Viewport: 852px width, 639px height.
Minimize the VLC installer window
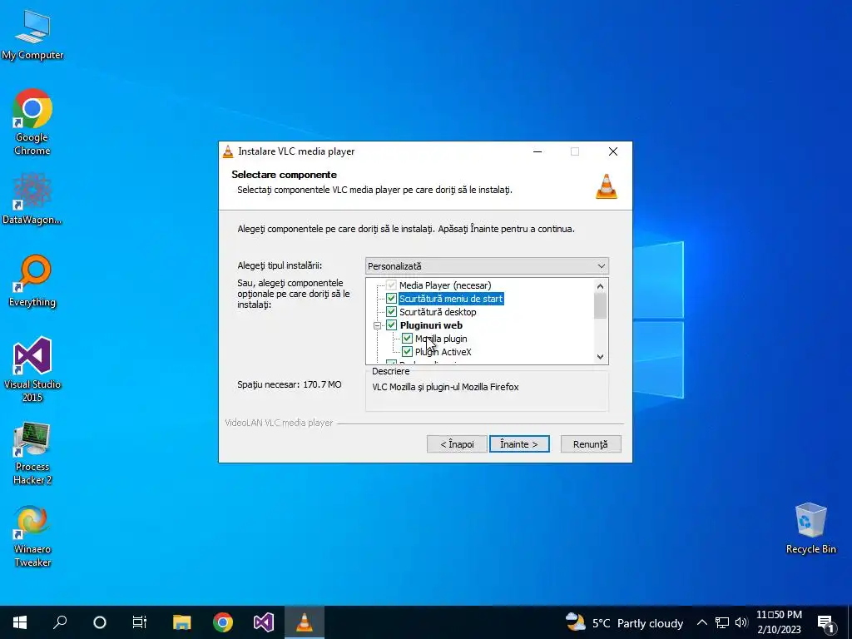[x=537, y=151]
